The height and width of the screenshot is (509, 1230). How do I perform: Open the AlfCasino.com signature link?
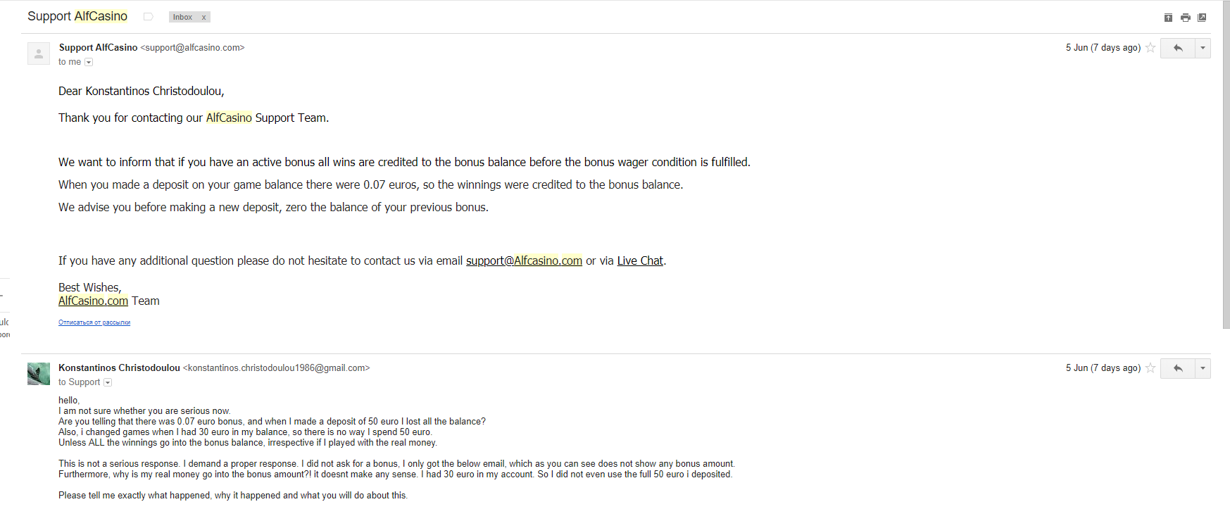(93, 301)
